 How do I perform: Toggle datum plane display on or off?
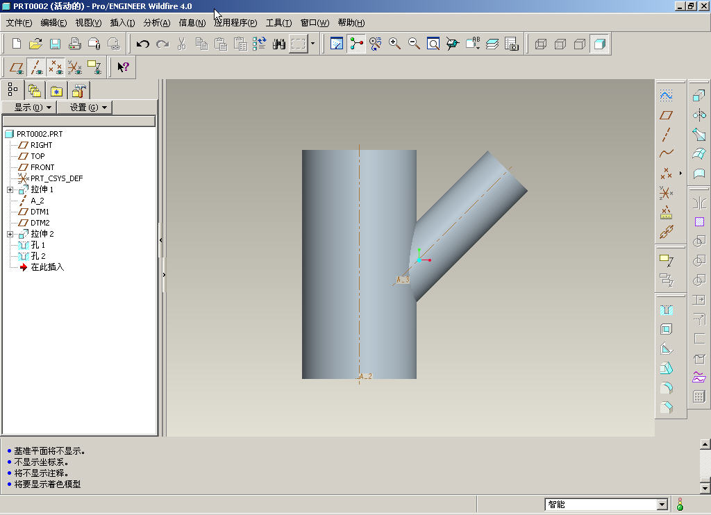point(17,67)
